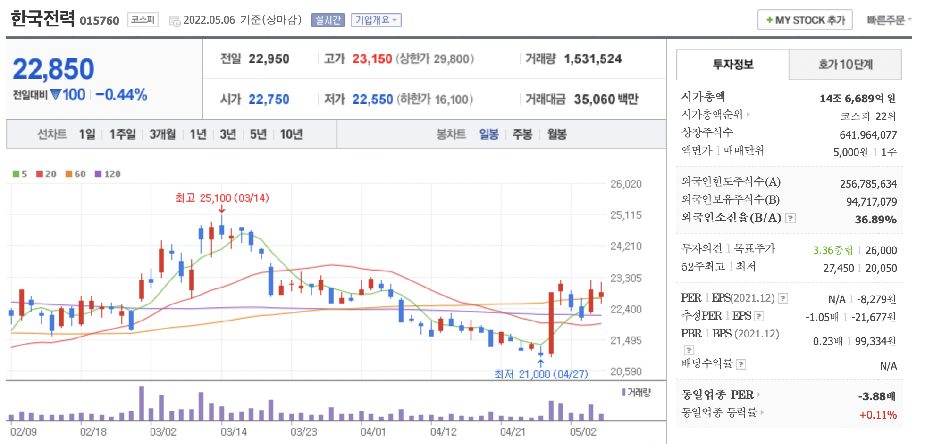925x444 pixels.
Task: Select the 1일 line chart period
Action: point(87,134)
